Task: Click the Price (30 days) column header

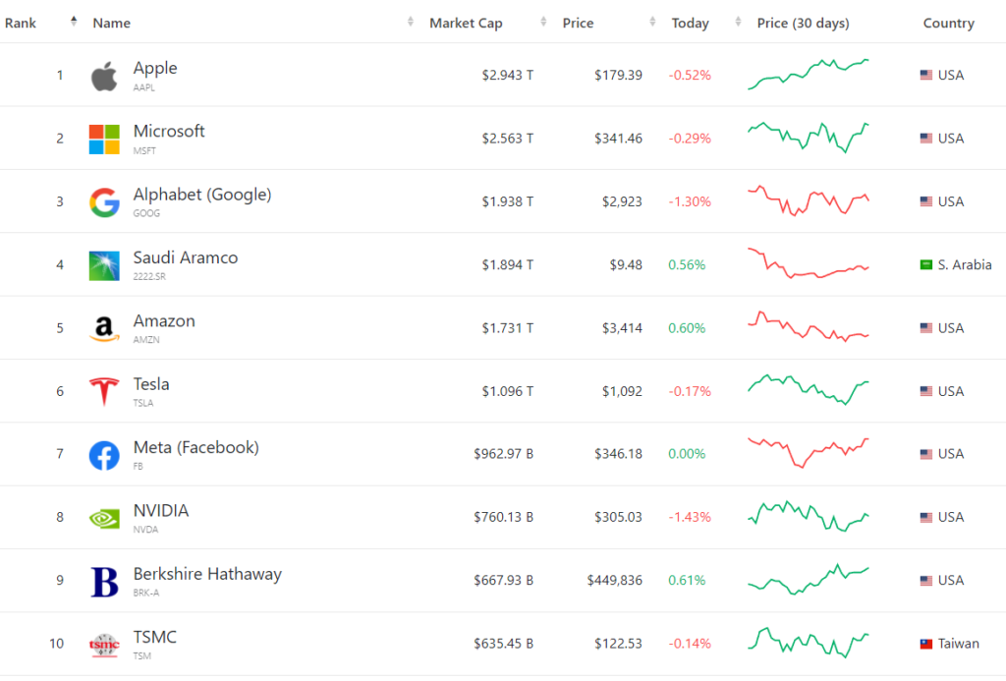Action: click(803, 24)
